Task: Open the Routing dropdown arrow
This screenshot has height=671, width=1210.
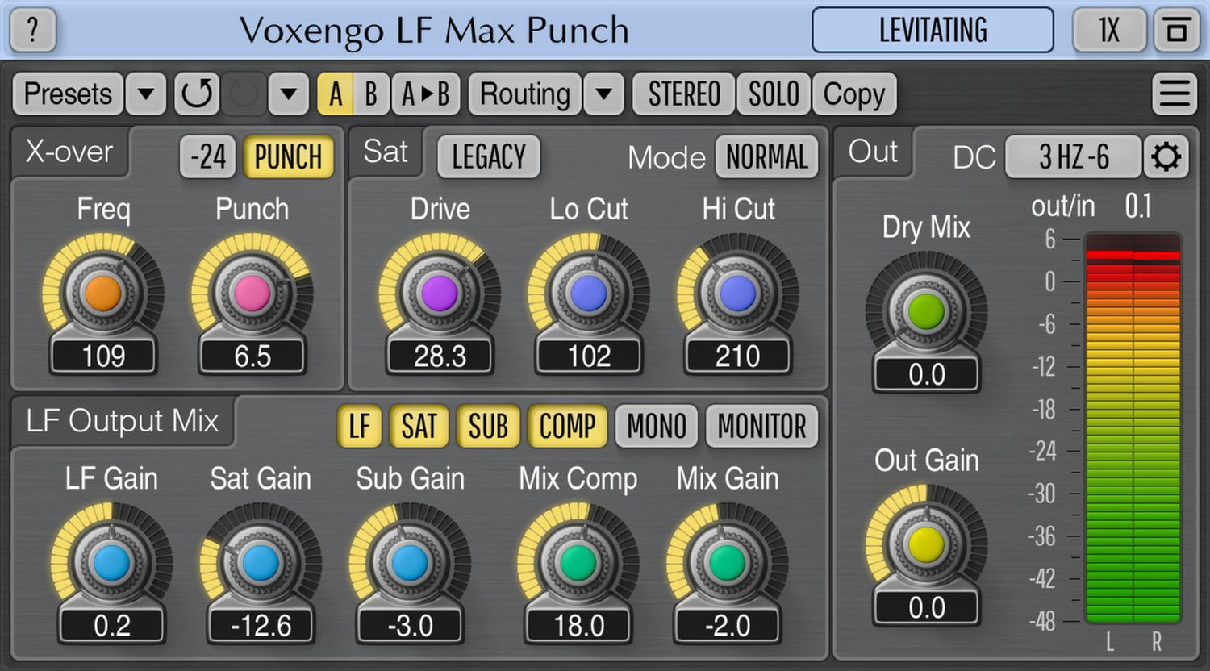Action: [x=603, y=94]
